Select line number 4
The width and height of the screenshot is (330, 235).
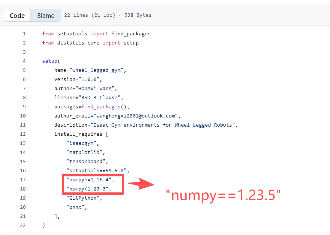click(x=24, y=61)
